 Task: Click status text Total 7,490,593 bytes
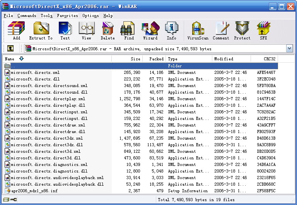pos(196,200)
